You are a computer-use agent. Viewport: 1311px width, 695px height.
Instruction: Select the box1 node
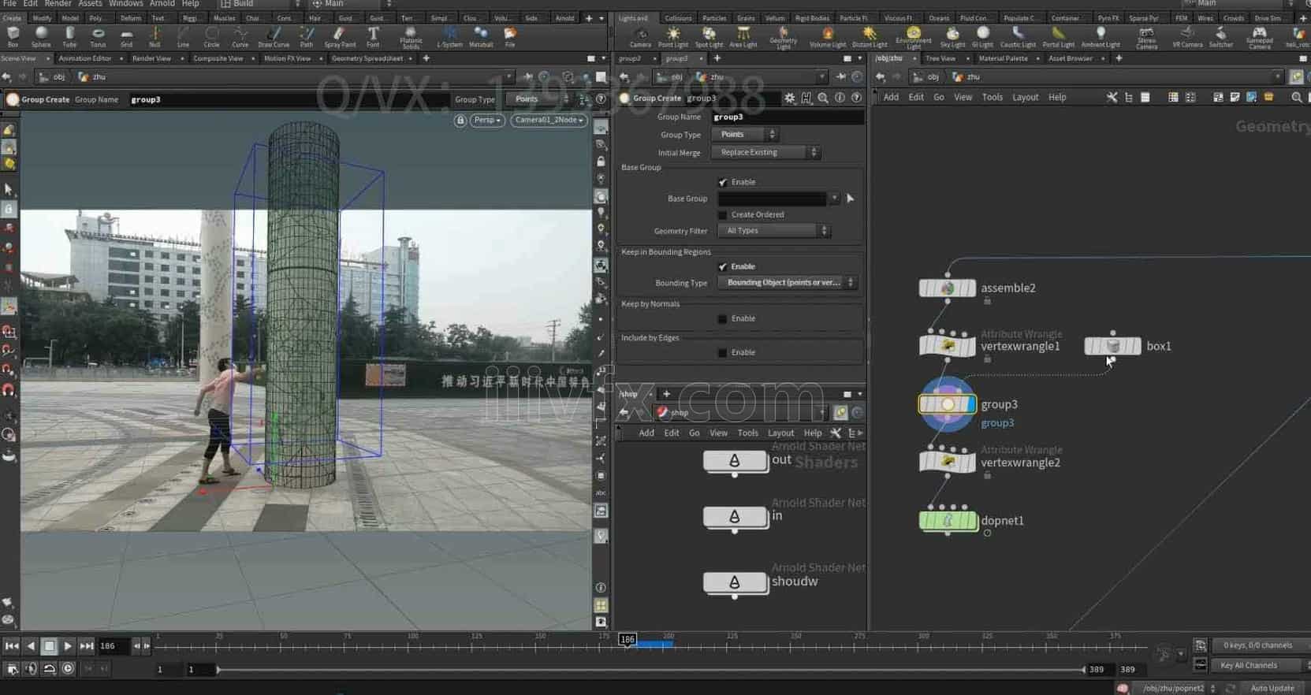1113,346
